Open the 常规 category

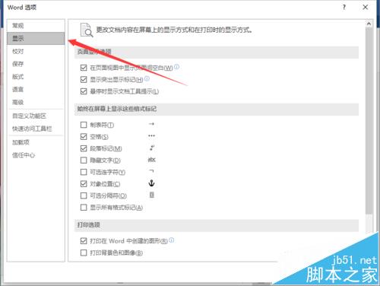[x=36, y=26]
